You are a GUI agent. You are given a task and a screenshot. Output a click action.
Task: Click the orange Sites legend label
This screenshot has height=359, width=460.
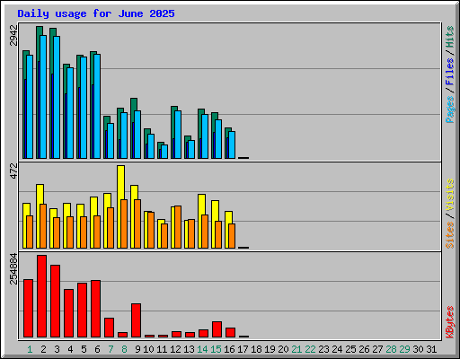click(x=450, y=234)
